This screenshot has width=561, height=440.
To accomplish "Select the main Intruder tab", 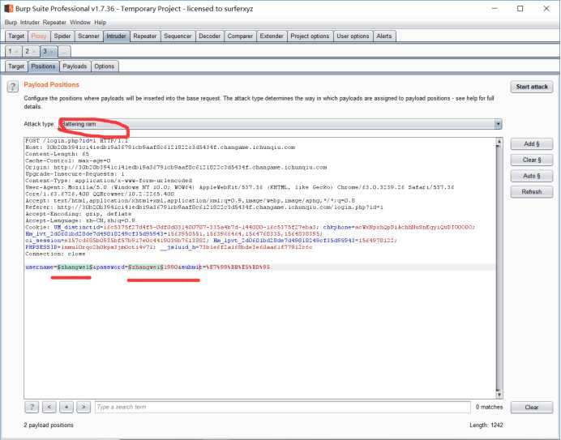I will coord(116,36).
